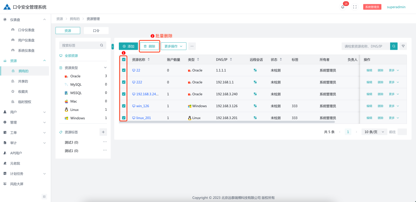The width and height of the screenshot is (416, 202).
Task: Collapse the sidebar menu icon at bottom
Action: pyautogui.click(x=44, y=196)
